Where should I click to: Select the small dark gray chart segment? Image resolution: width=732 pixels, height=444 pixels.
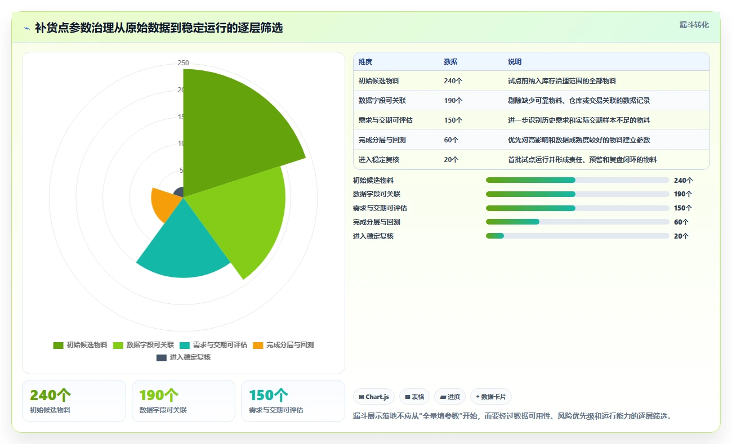(x=180, y=192)
